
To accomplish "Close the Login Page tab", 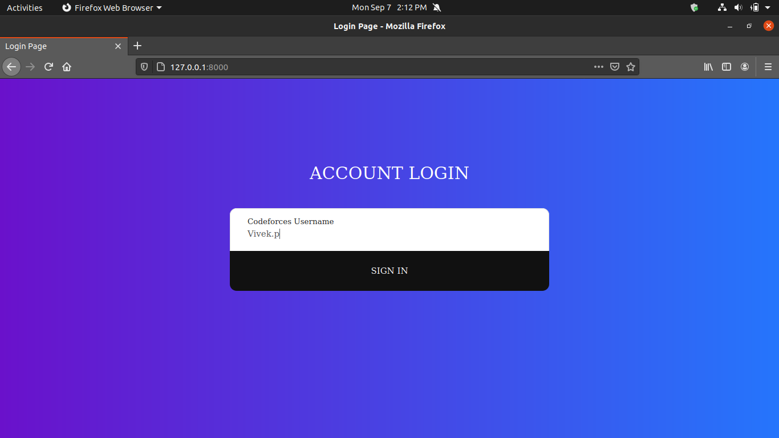I will click(118, 46).
